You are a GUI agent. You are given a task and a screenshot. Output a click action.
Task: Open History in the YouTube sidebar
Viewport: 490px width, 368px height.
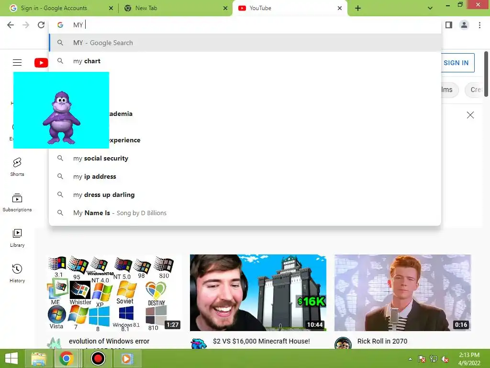17,274
